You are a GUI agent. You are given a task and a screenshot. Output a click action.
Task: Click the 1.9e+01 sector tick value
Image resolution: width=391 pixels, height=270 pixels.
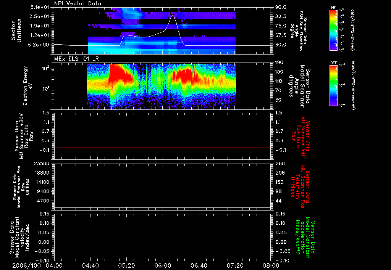(x=40, y=26)
